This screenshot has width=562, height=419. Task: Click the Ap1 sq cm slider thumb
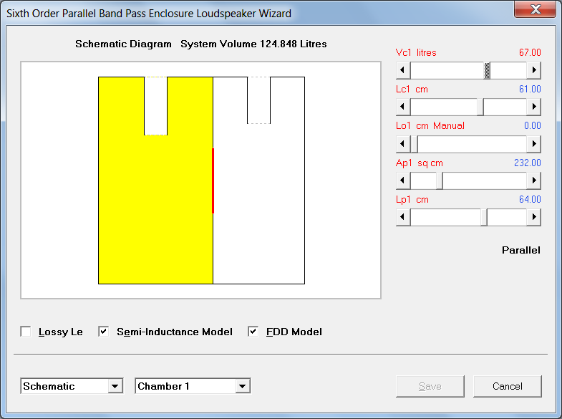[440, 180]
